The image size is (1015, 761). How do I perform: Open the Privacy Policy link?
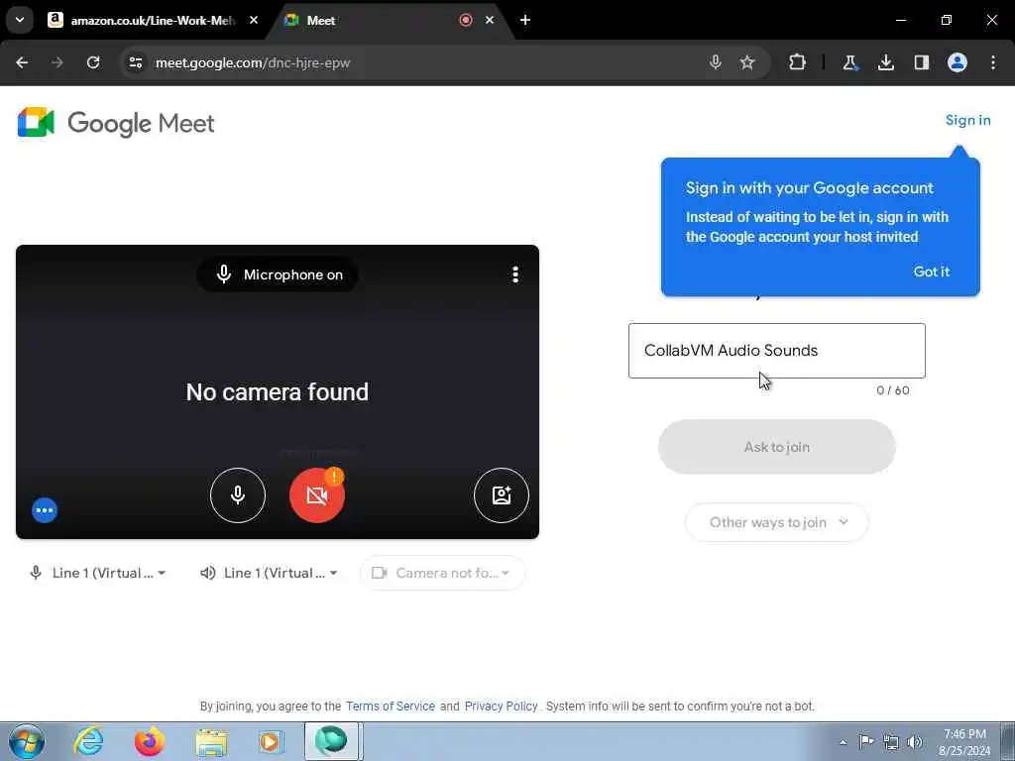coord(501,706)
